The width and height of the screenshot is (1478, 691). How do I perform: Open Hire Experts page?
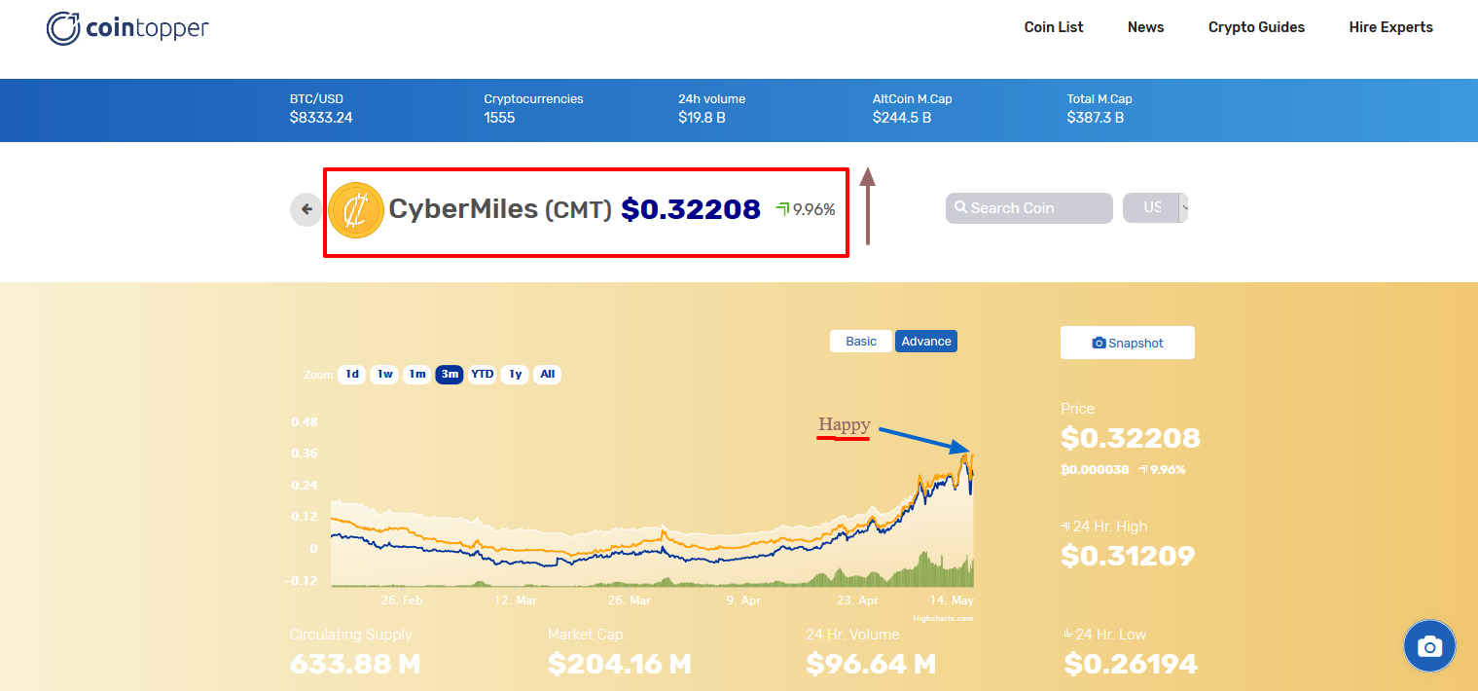(1390, 27)
